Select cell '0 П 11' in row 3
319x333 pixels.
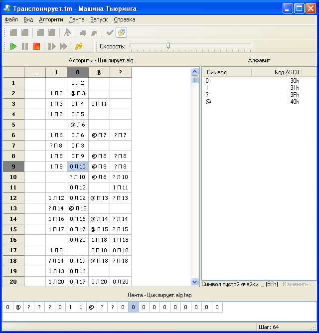coord(99,104)
